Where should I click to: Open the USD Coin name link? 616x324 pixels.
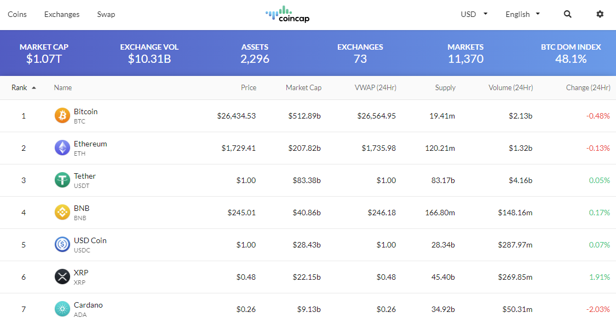pos(90,240)
